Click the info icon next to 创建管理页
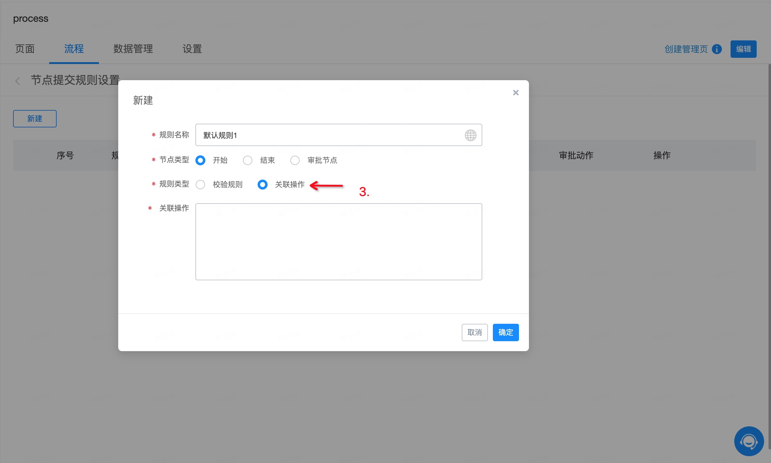This screenshot has width=771, height=463. coord(717,49)
